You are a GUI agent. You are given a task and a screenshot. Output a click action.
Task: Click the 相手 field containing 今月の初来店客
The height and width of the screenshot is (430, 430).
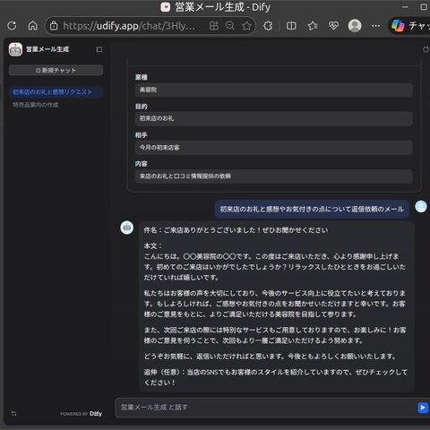274,148
